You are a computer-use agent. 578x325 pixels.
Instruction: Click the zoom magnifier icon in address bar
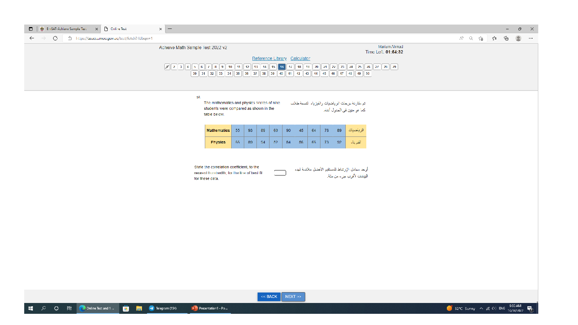tap(471, 38)
